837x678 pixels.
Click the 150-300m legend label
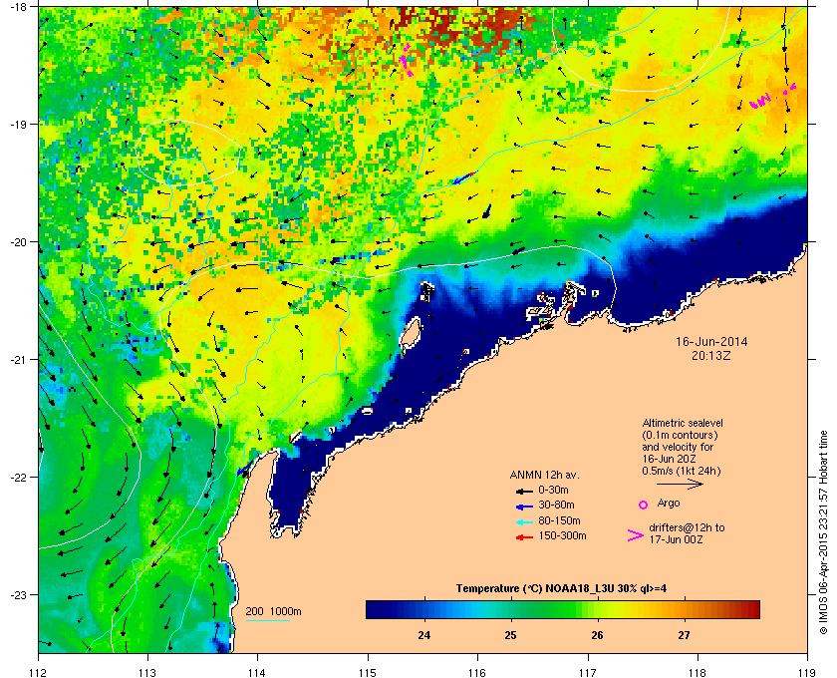pyautogui.click(x=562, y=535)
